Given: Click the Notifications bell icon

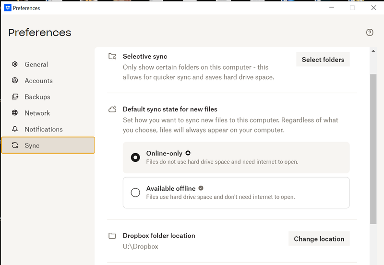Looking at the screenshot, I should coord(15,129).
